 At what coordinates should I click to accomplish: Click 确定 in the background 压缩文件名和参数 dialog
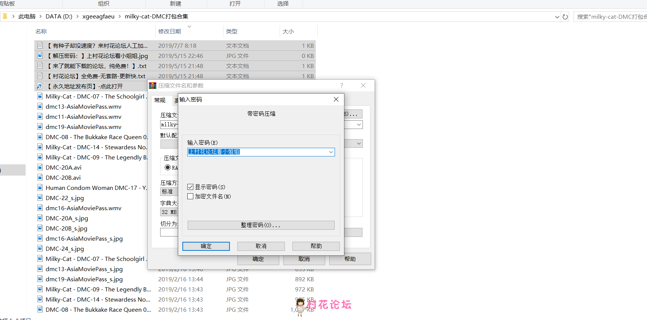[258, 259]
